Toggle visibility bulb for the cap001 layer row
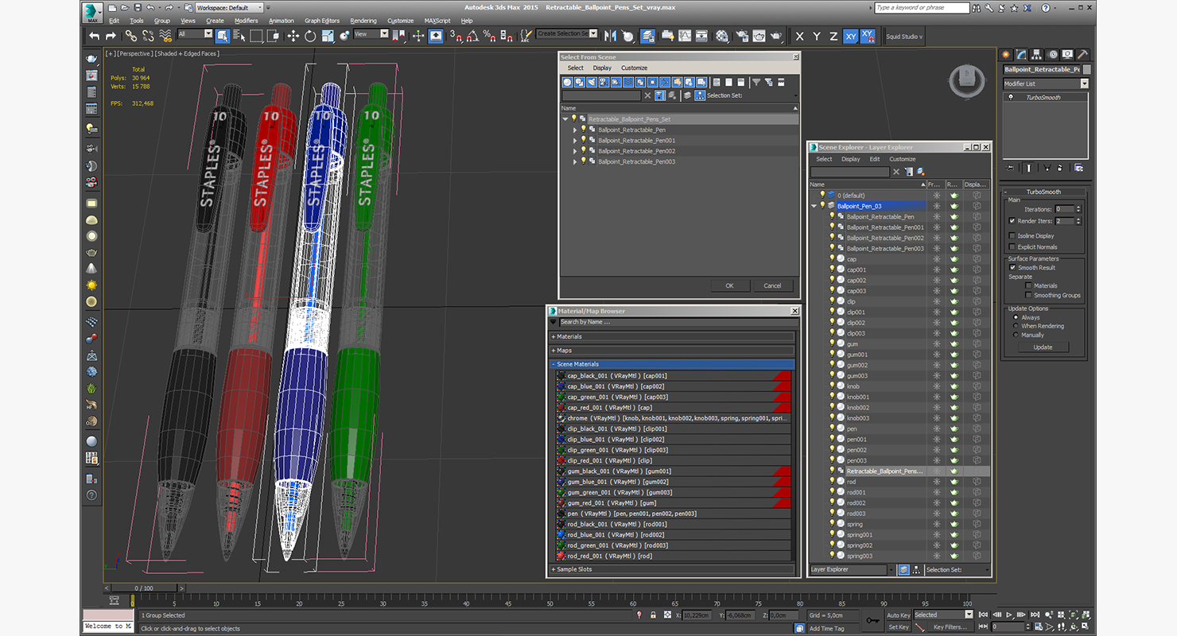 click(x=833, y=270)
